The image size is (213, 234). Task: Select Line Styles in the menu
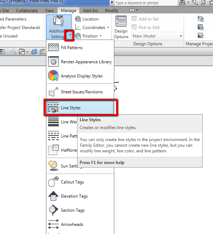pyautogui.click(x=80, y=107)
